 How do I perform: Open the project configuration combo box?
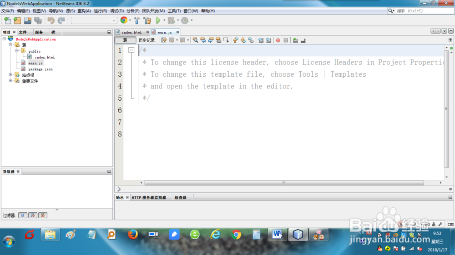94,20
